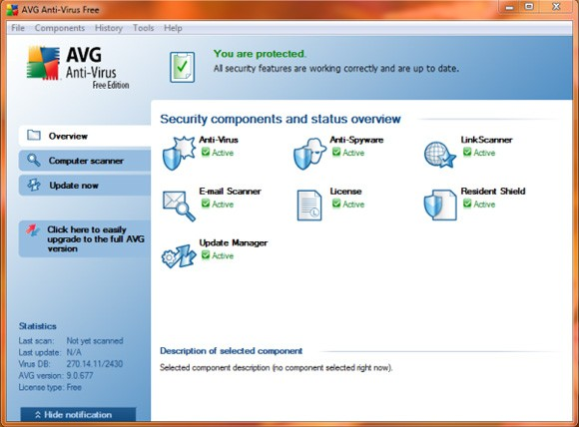Select Resident Shield component label
Screen dimensions: 579x427
click(493, 192)
